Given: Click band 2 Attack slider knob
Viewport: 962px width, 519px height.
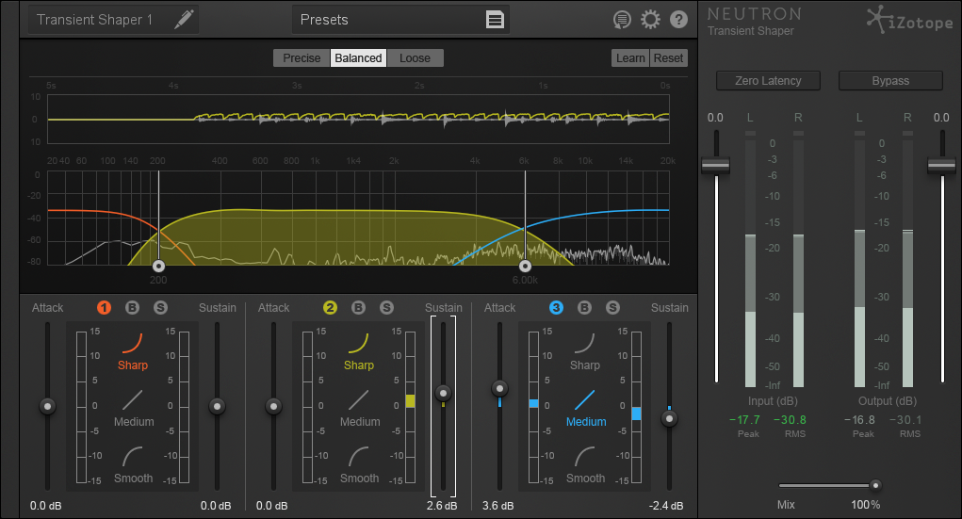Looking at the screenshot, I should click(x=273, y=406).
